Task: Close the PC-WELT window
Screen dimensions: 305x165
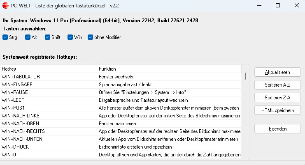Action: [x=296, y=5]
